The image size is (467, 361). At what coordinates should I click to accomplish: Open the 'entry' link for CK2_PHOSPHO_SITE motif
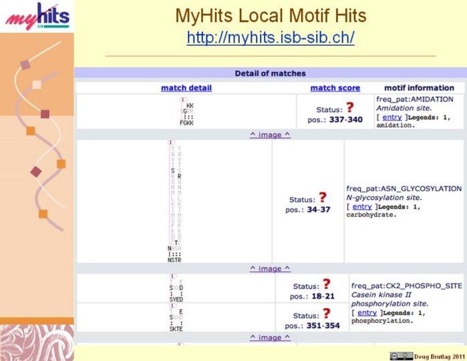coord(367,312)
